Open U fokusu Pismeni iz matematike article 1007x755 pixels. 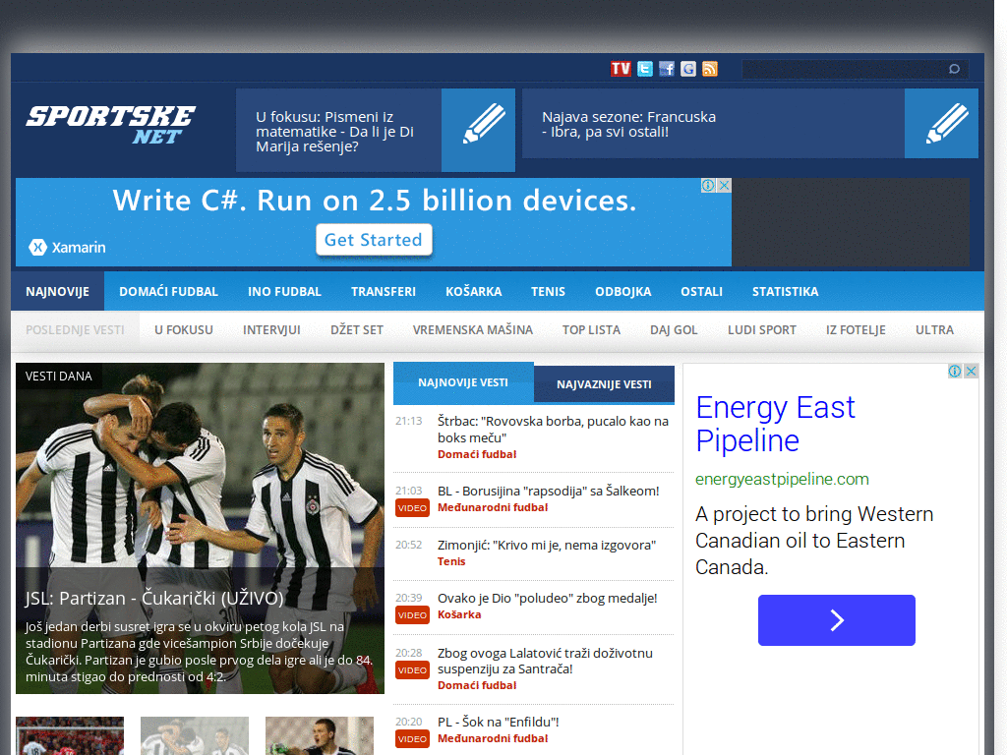pos(334,132)
